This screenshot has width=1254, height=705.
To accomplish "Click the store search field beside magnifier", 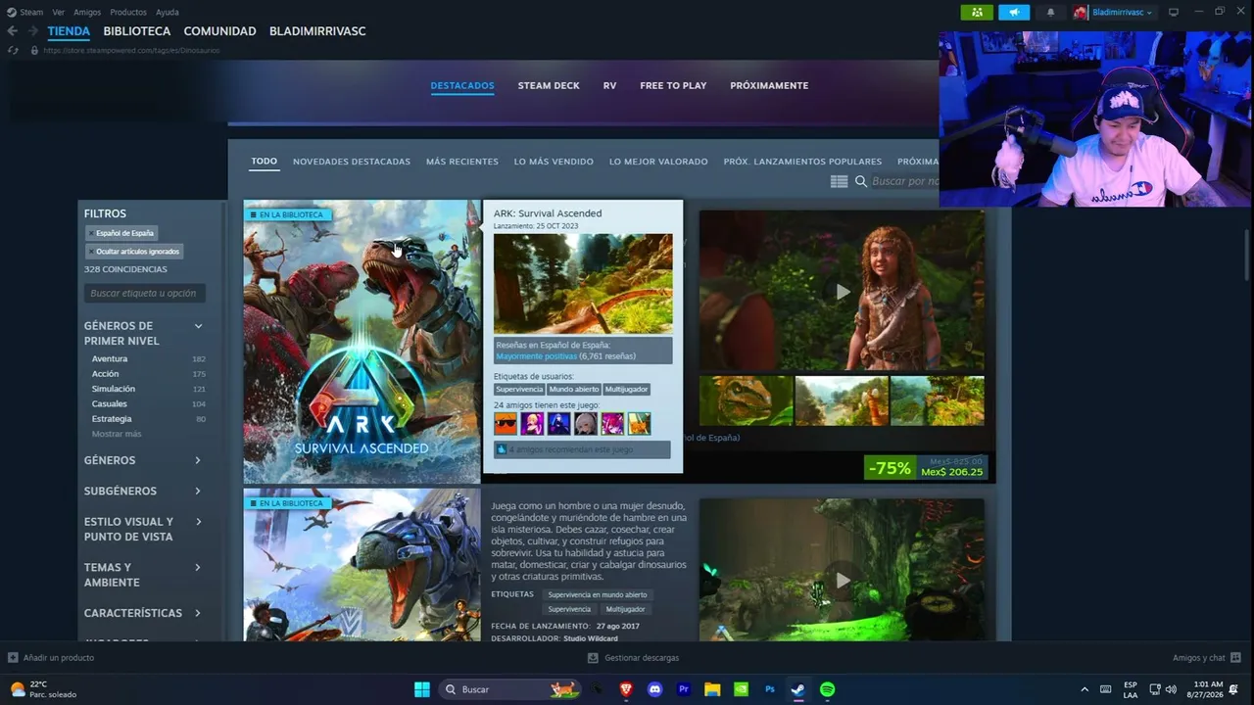I will (x=905, y=181).
